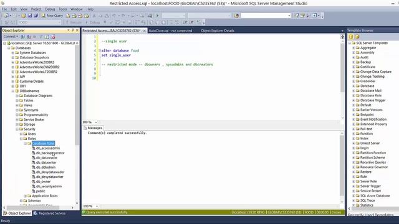Click the Analysis Services XMLA Query icon
Viewport: 399px width, 224px height.
coord(87,16)
